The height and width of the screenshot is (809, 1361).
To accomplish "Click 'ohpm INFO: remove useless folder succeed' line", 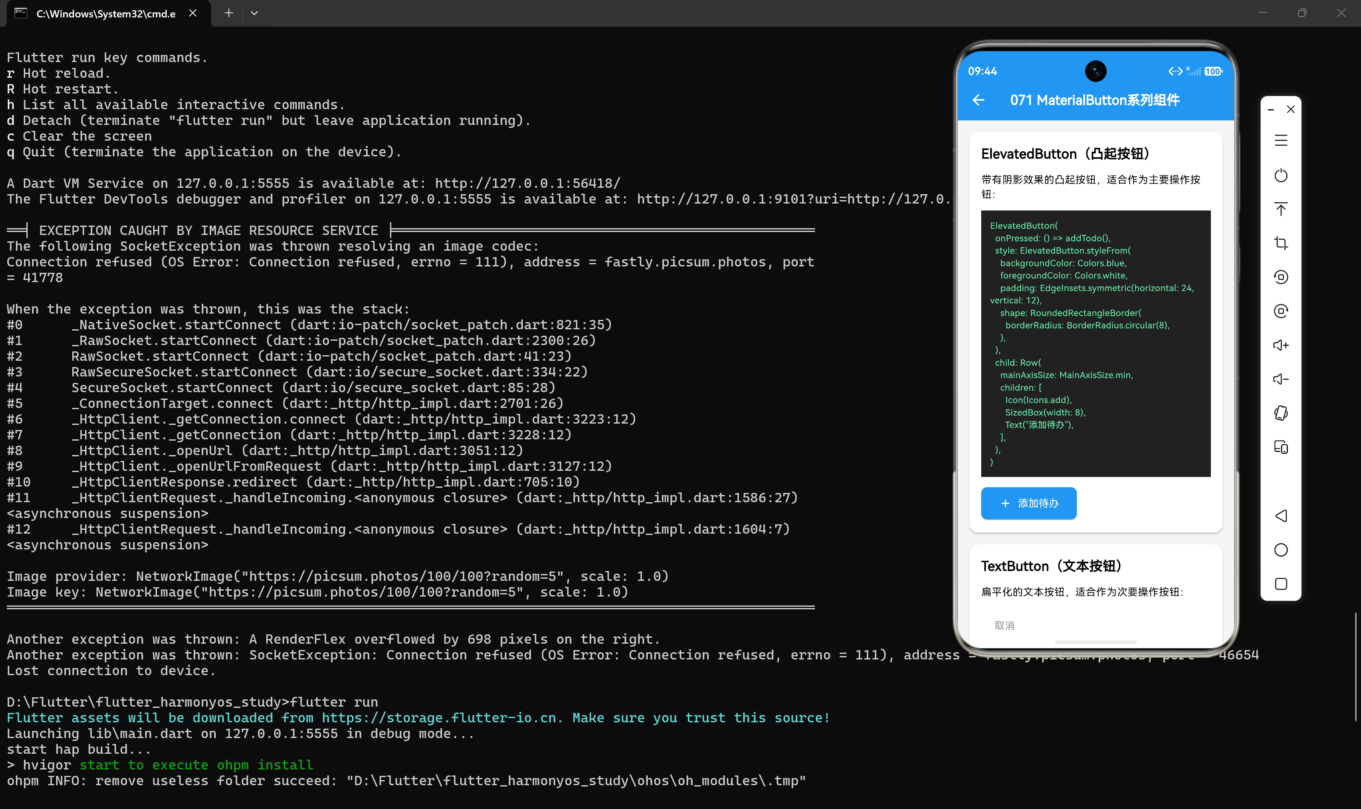I will [x=407, y=781].
